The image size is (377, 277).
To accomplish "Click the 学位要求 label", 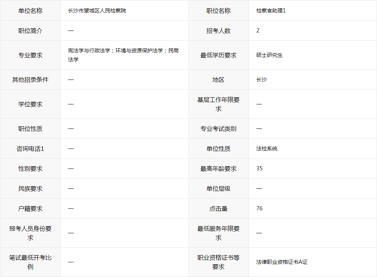I will point(30,104).
